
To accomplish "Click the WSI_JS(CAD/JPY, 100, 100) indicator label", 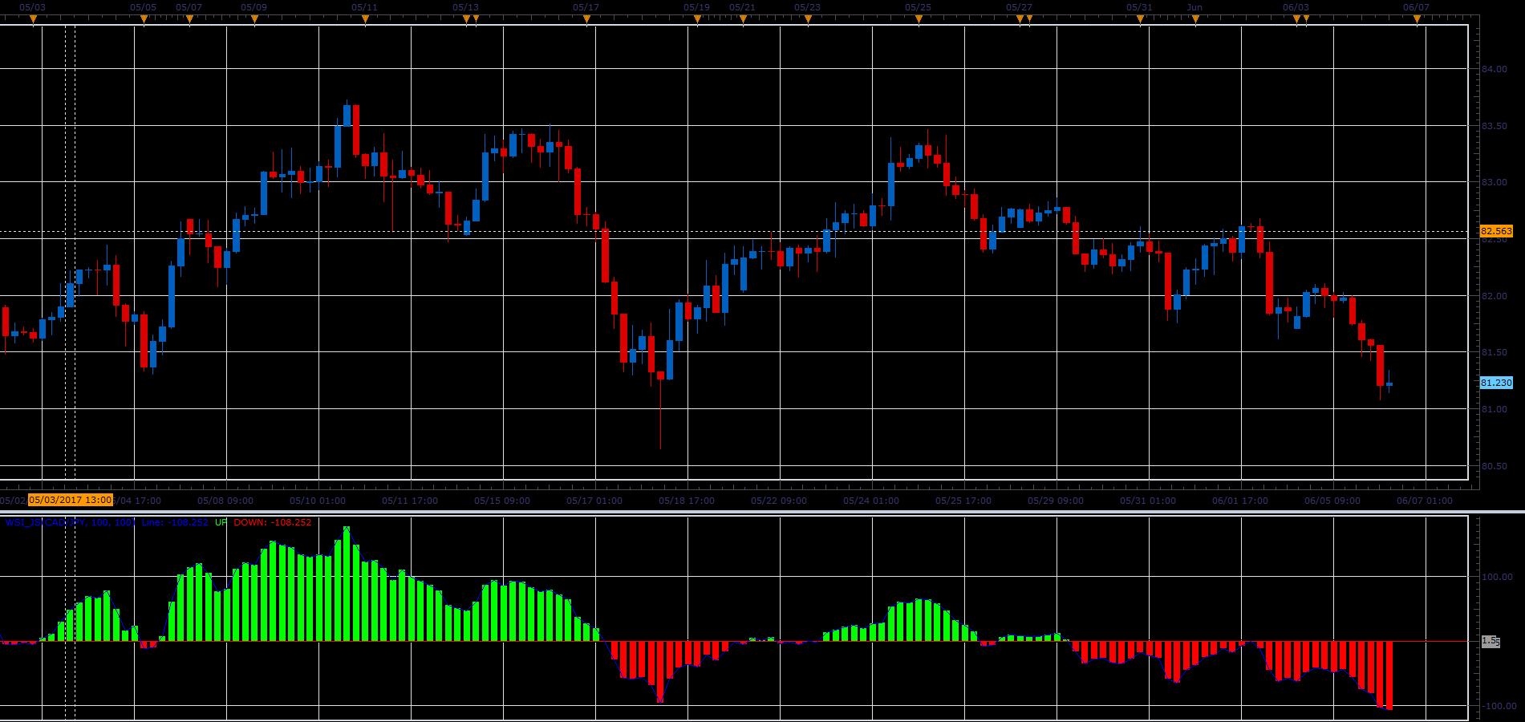I will pos(71,522).
